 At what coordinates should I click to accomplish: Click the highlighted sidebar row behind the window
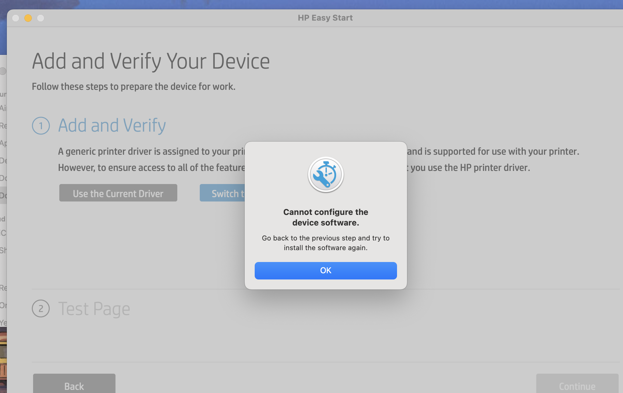(x=3, y=195)
